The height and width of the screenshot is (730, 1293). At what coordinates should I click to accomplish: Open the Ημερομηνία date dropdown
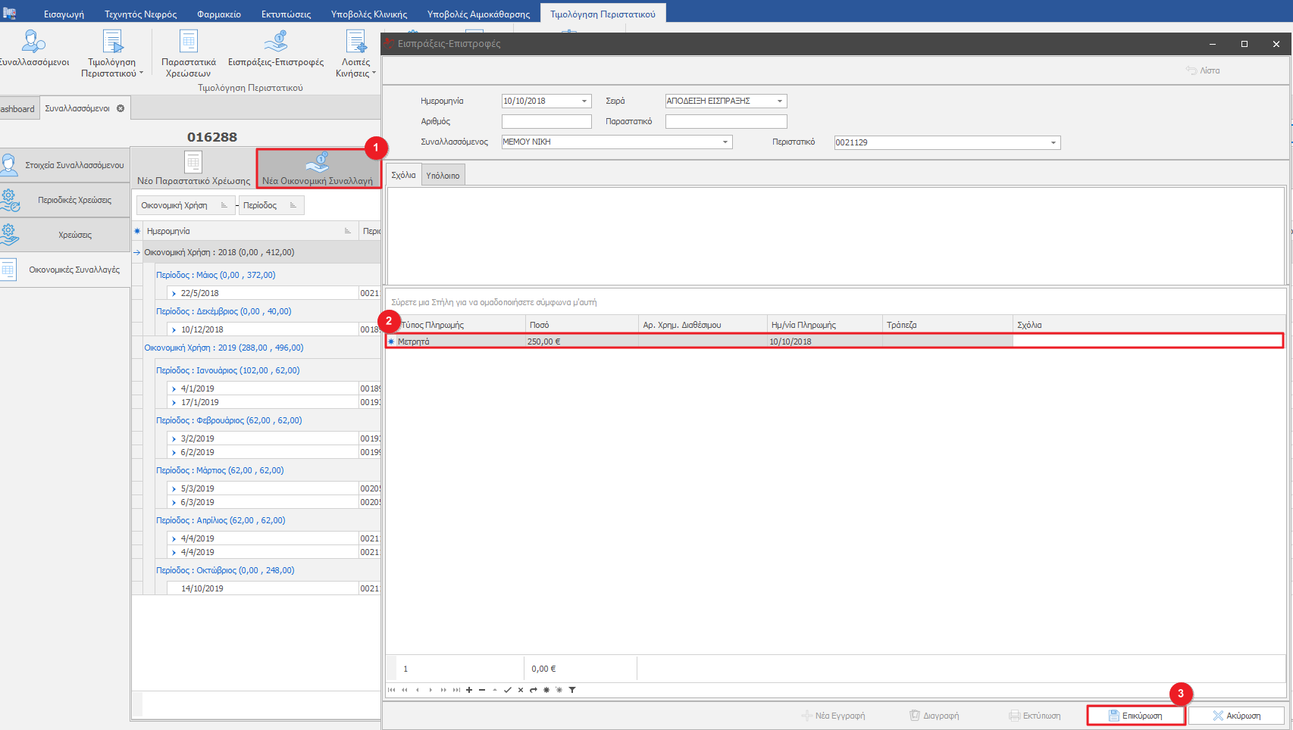click(584, 101)
